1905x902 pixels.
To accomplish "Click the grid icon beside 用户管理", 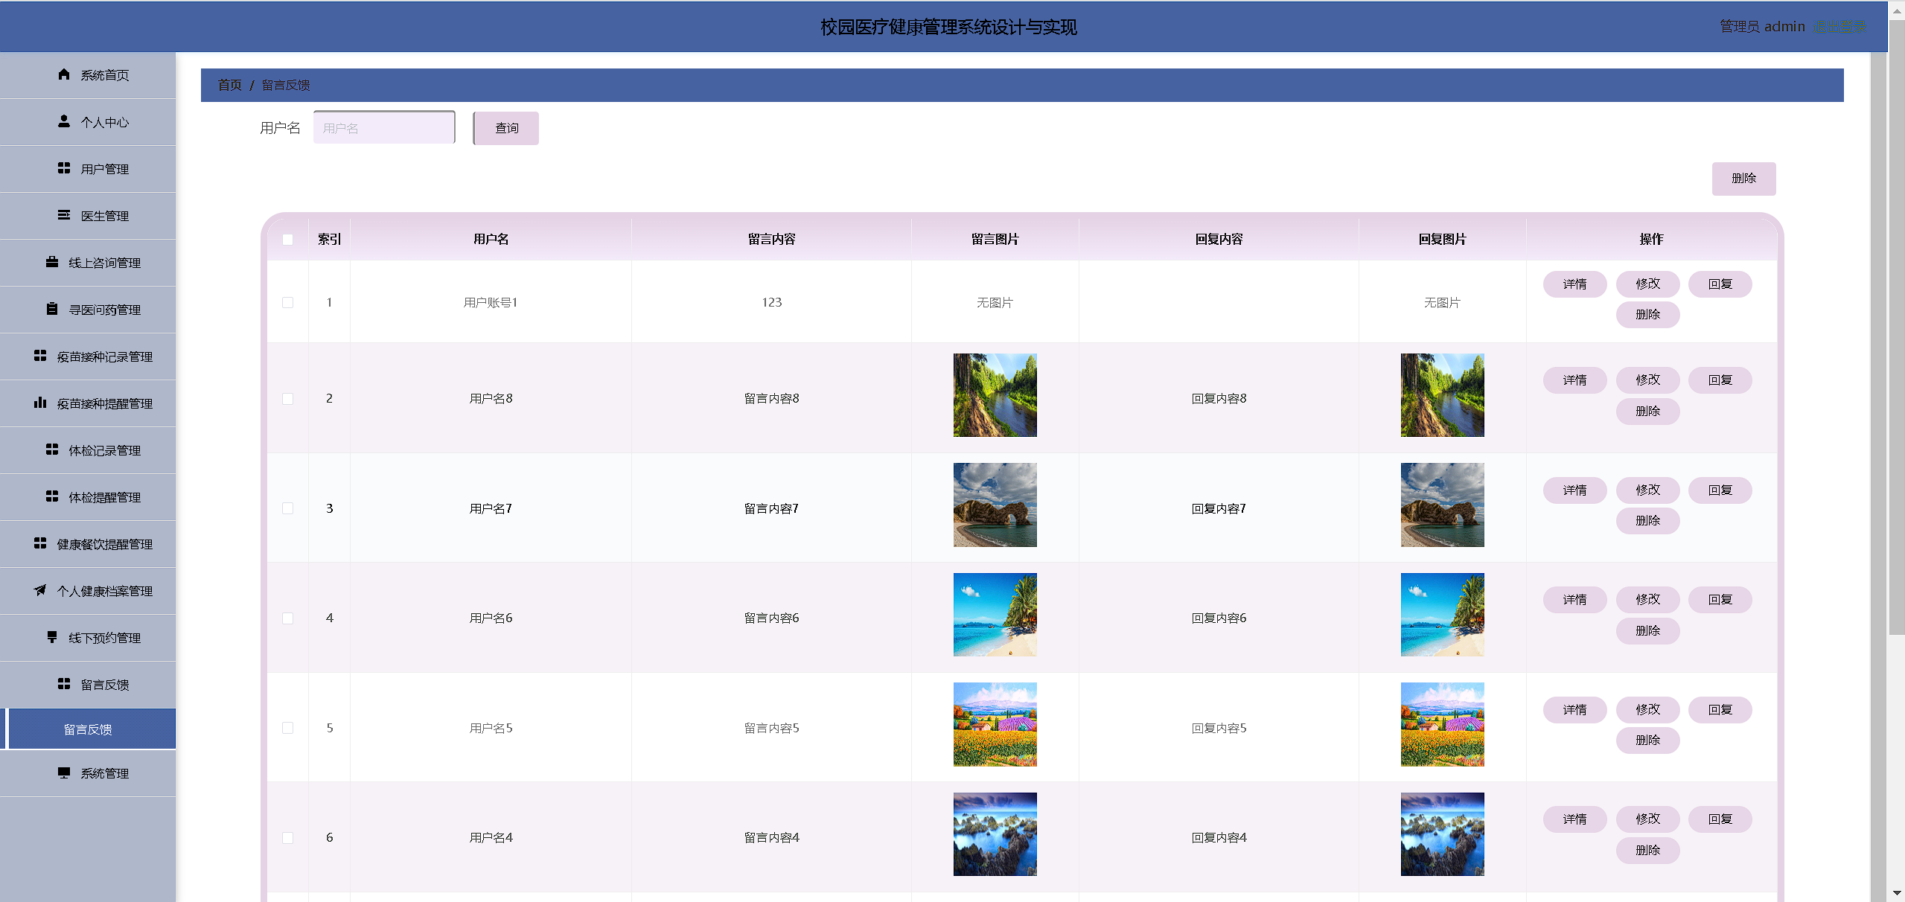I will 64,168.
